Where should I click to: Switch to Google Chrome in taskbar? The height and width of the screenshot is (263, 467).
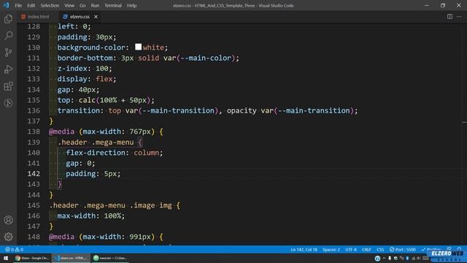(x=32, y=258)
